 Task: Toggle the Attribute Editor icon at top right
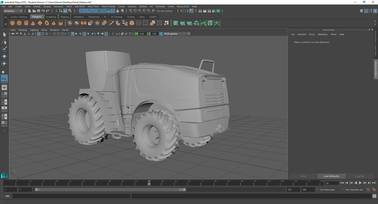click(366, 11)
